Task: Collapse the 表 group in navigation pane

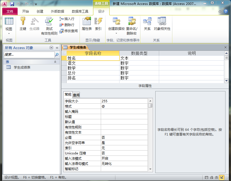Action: 55,62
